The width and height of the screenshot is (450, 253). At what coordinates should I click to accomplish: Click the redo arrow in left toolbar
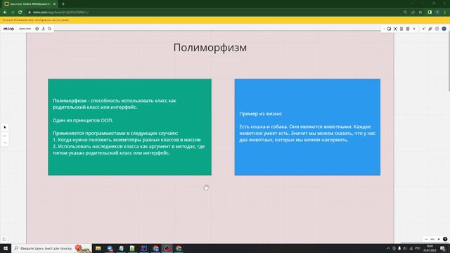tap(5, 143)
